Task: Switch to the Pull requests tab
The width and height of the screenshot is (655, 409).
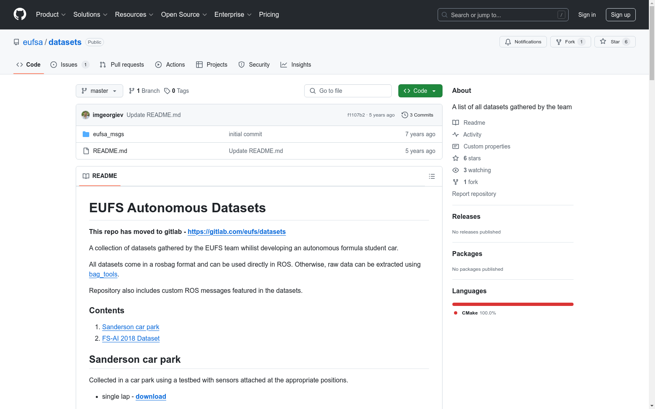Action: (x=122, y=65)
